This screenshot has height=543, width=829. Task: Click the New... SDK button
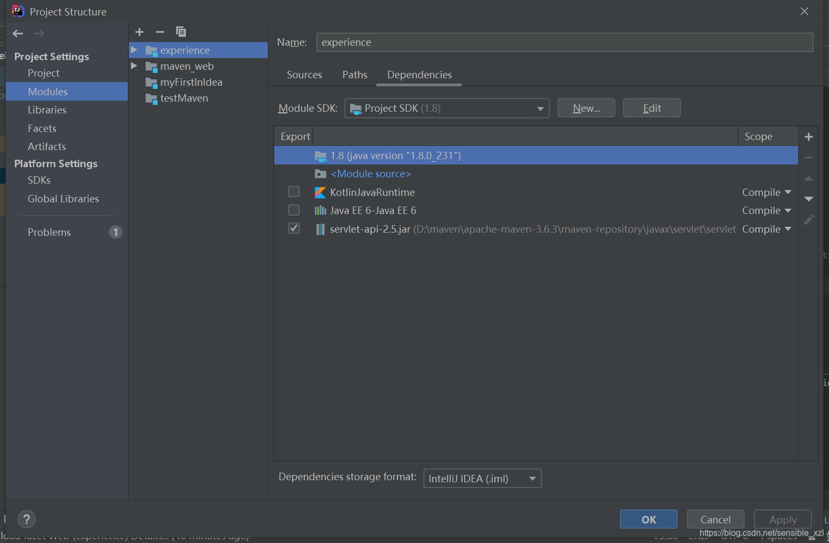point(586,108)
